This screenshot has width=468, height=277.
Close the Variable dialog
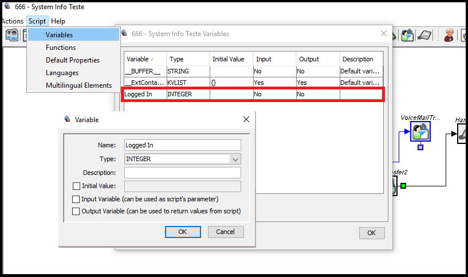coord(246,119)
